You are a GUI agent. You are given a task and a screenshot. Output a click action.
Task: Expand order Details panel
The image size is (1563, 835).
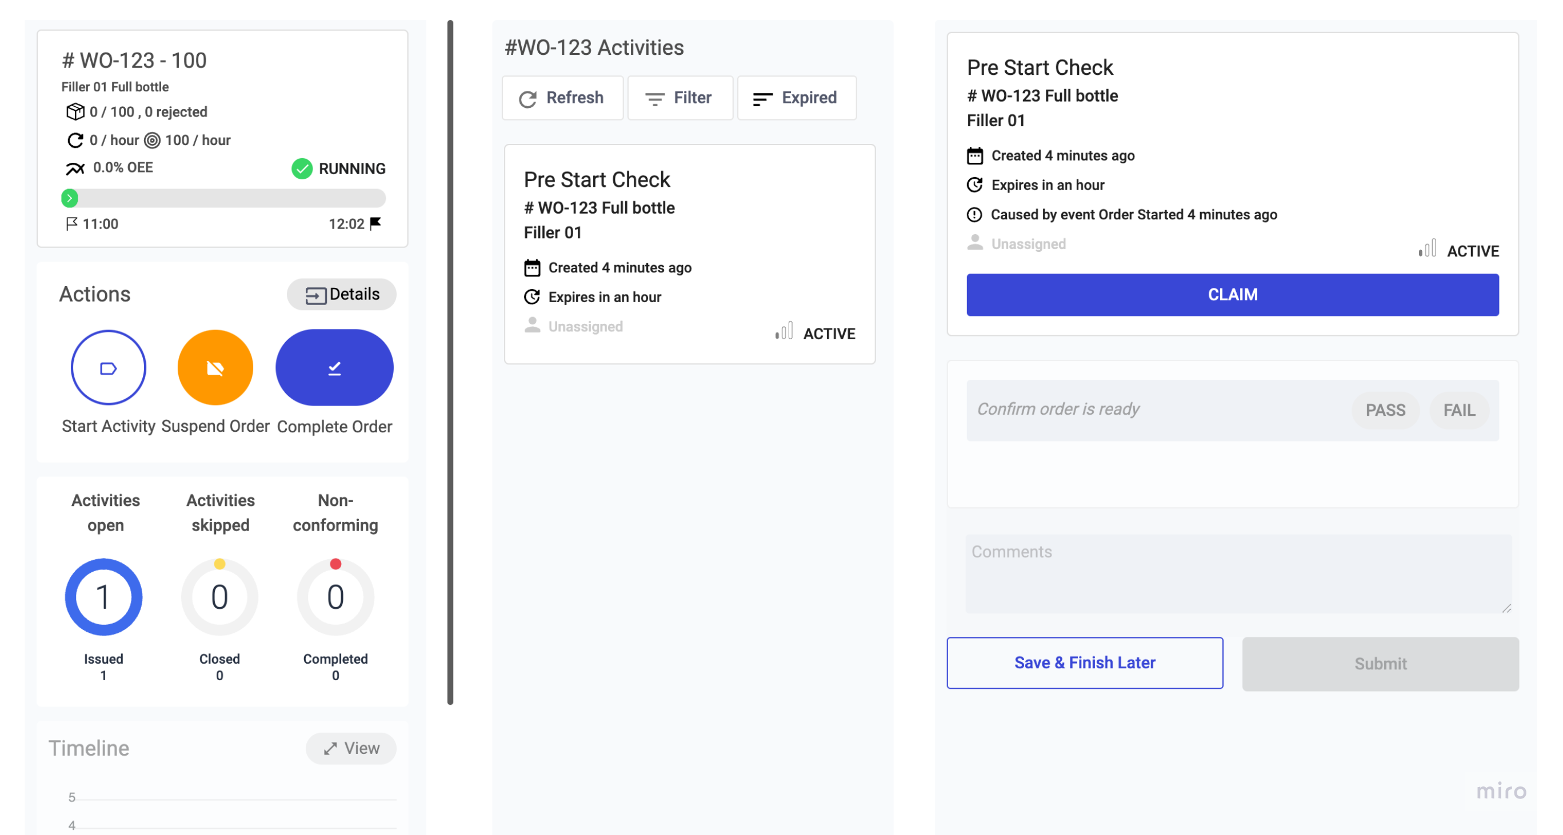(x=342, y=294)
